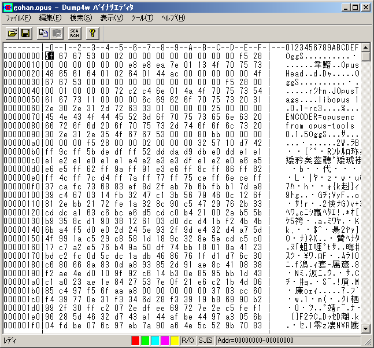Viewport: 374px width, 348px height.
Task: Open the 検索(S) menu
Action: (x=81, y=18)
